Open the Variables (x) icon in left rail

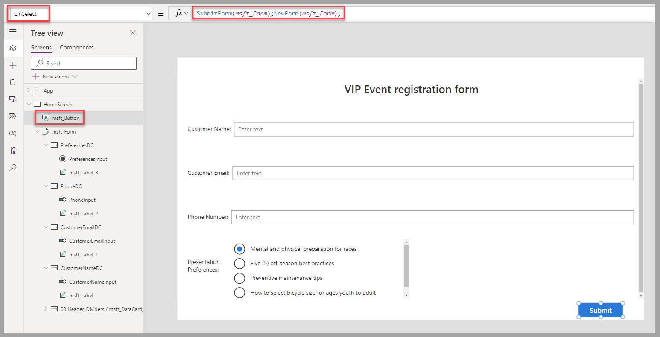pyautogui.click(x=13, y=133)
